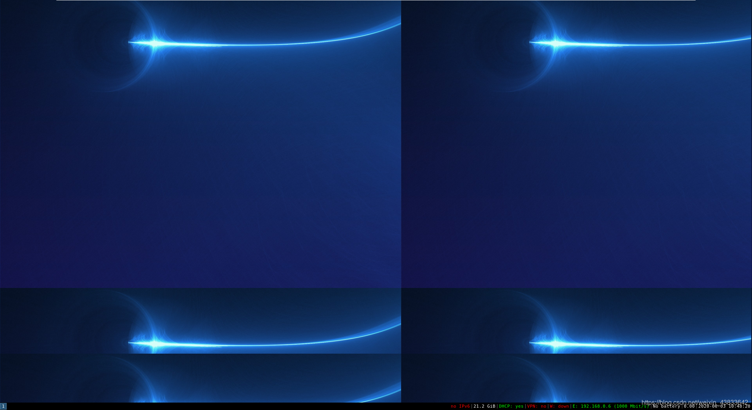Click the 'no IPv6' status entry
Screen dimensions: 752x410
[460, 406]
